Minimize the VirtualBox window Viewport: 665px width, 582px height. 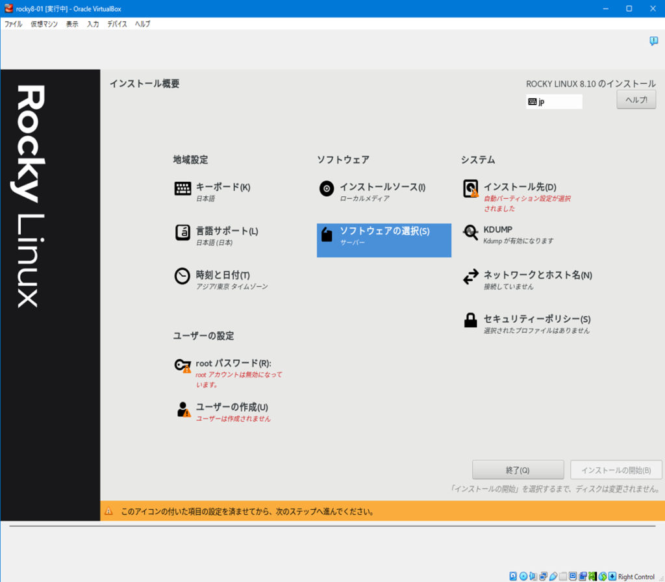(x=606, y=8)
